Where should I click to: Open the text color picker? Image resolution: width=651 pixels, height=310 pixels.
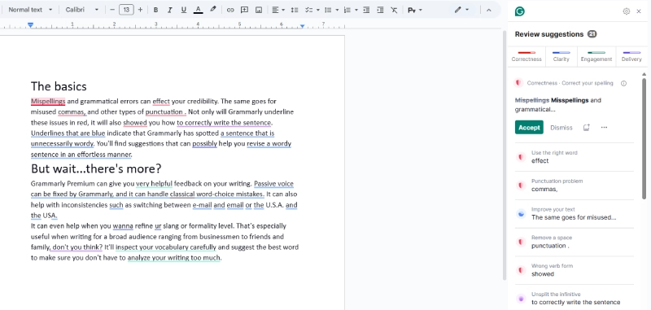pos(198,10)
